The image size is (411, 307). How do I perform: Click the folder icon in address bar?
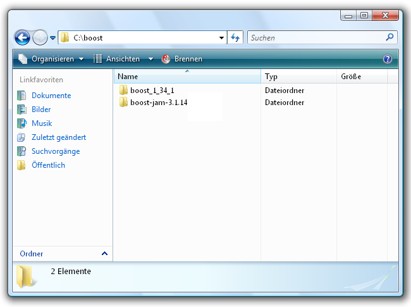click(64, 38)
